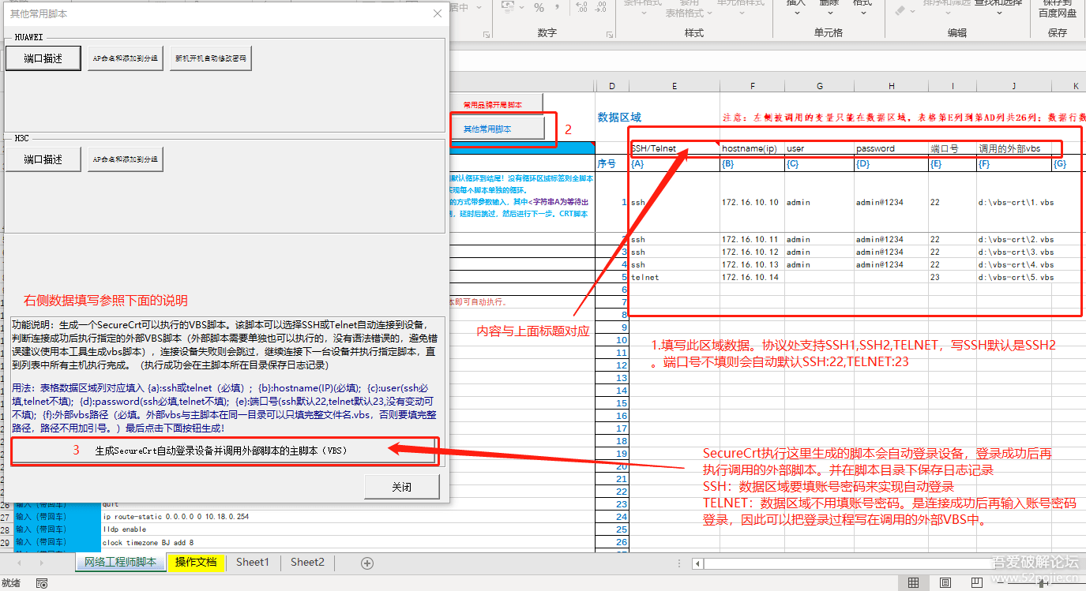Image resolution: width=1086 pixels, height=591 pixels.
Task: Apply comma style number format icon
Action: (558, 8)
